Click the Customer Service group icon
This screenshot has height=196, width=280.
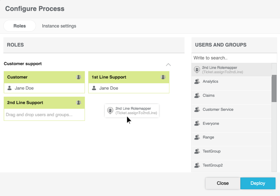coord(197,109)
